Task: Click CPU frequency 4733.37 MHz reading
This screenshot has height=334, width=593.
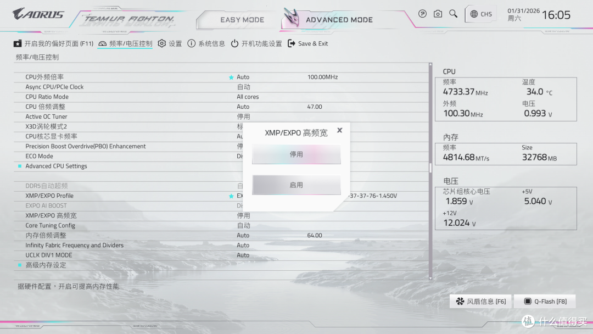Action: tap(465, 92)
